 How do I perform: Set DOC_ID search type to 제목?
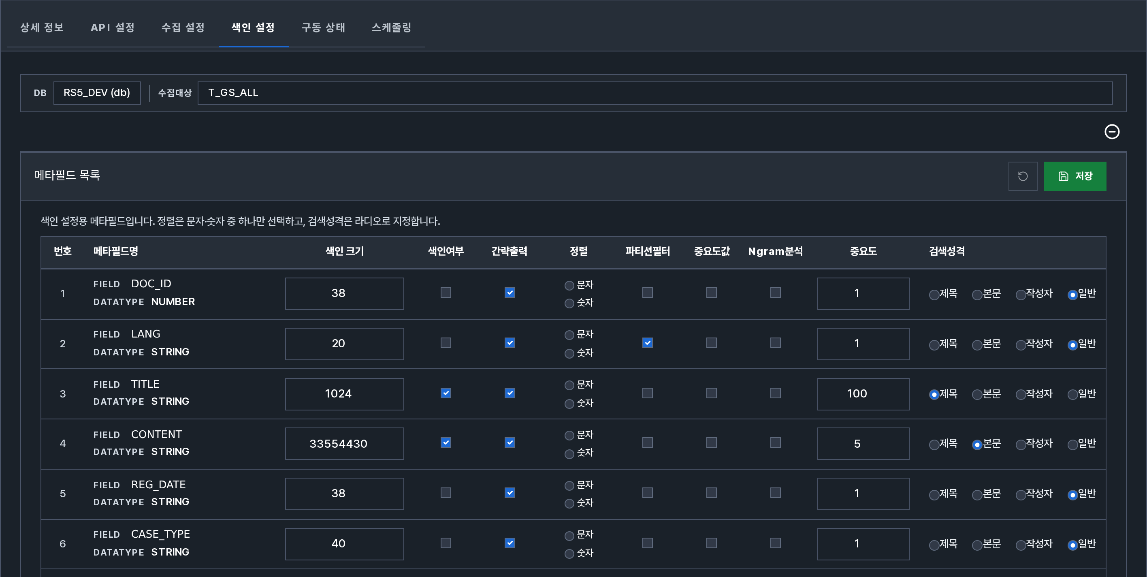pos(934,295)
